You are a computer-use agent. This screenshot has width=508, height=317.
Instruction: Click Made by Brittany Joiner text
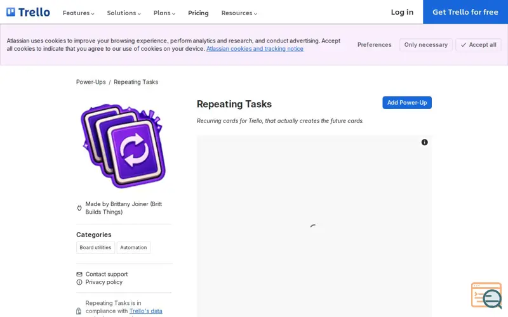123,208
